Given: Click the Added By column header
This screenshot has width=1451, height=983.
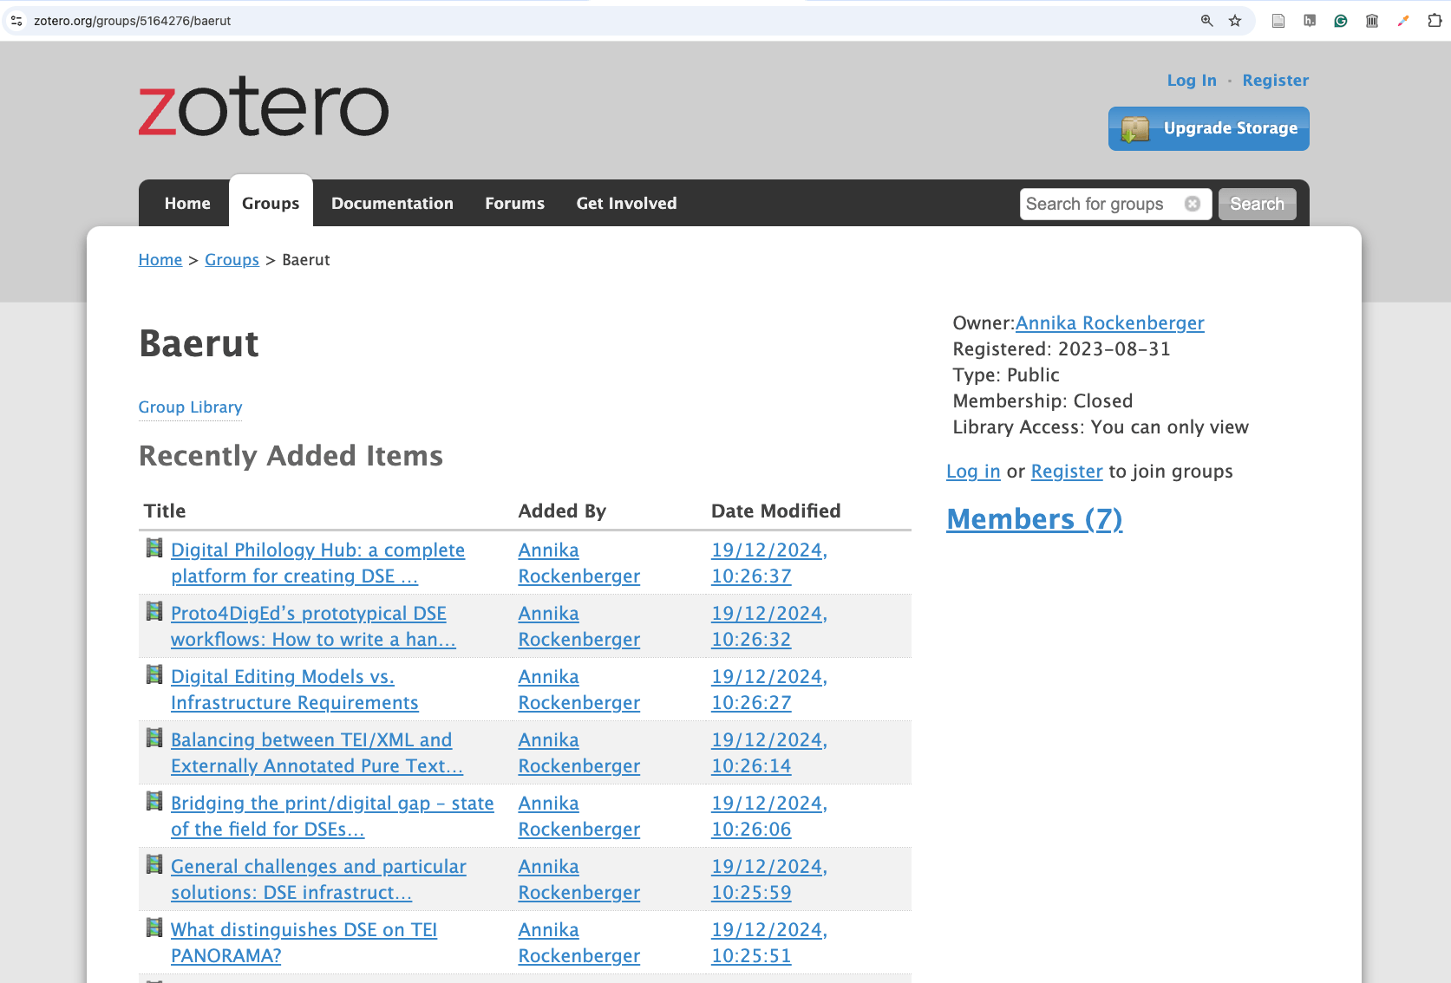Looking at the screenshot, I should (562, 511).
